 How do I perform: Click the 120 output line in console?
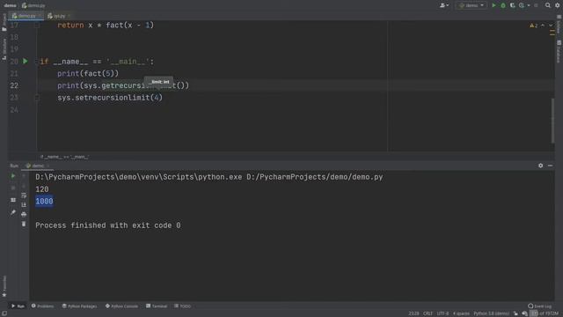[x=42, y=189]
